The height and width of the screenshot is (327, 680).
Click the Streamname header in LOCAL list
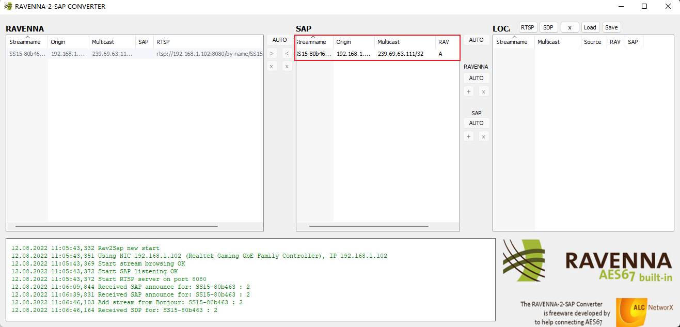(514, 42)
